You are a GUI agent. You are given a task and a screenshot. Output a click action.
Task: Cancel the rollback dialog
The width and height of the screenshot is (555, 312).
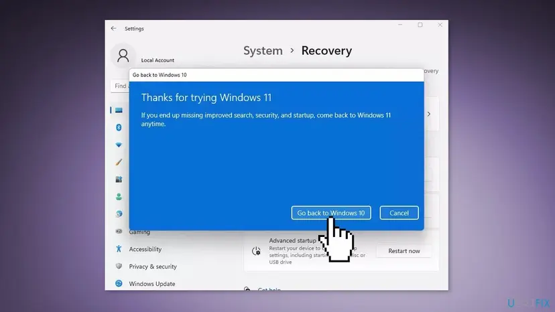coord(399,213)
